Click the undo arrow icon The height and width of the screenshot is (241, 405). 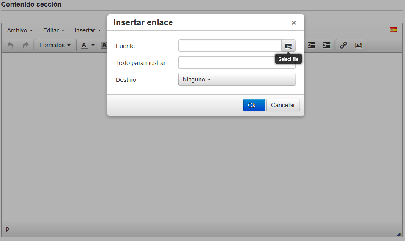tap(10, 45)
